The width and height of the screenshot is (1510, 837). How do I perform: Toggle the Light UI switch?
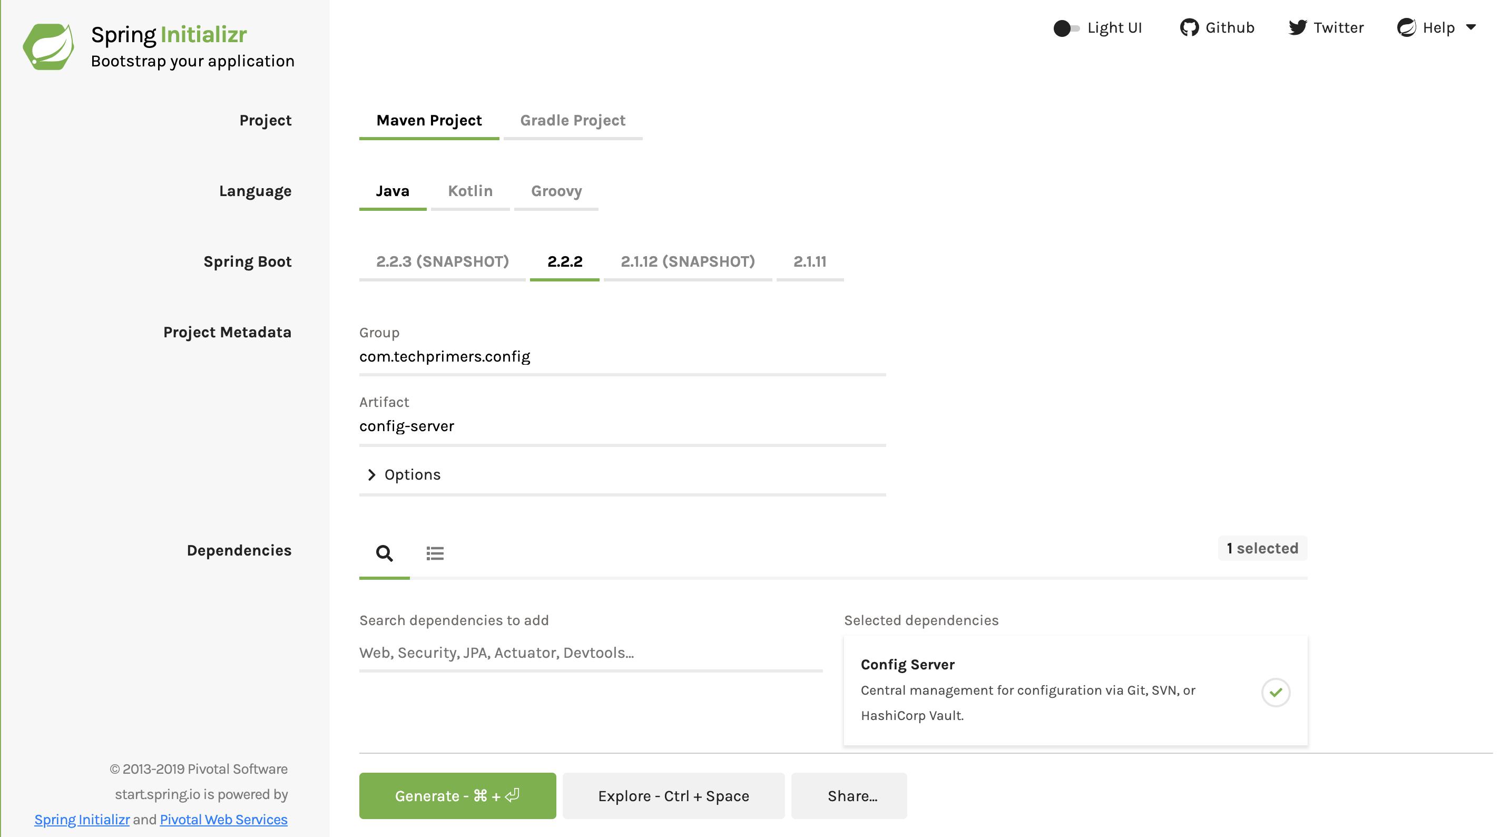tap(1066, 28)
